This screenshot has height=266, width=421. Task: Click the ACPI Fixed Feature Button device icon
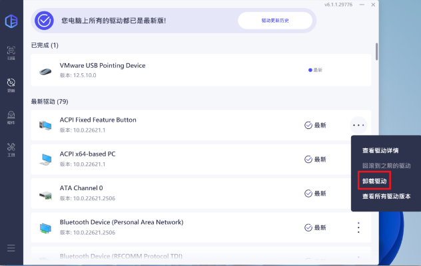point(45,125)
